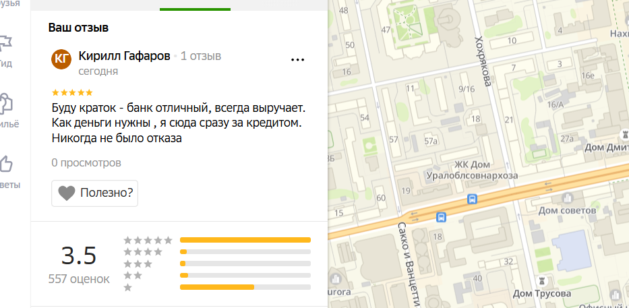
Task: Filter reviews by five-star rating bar
Action: pyautogui.click(x=245, y=240)
